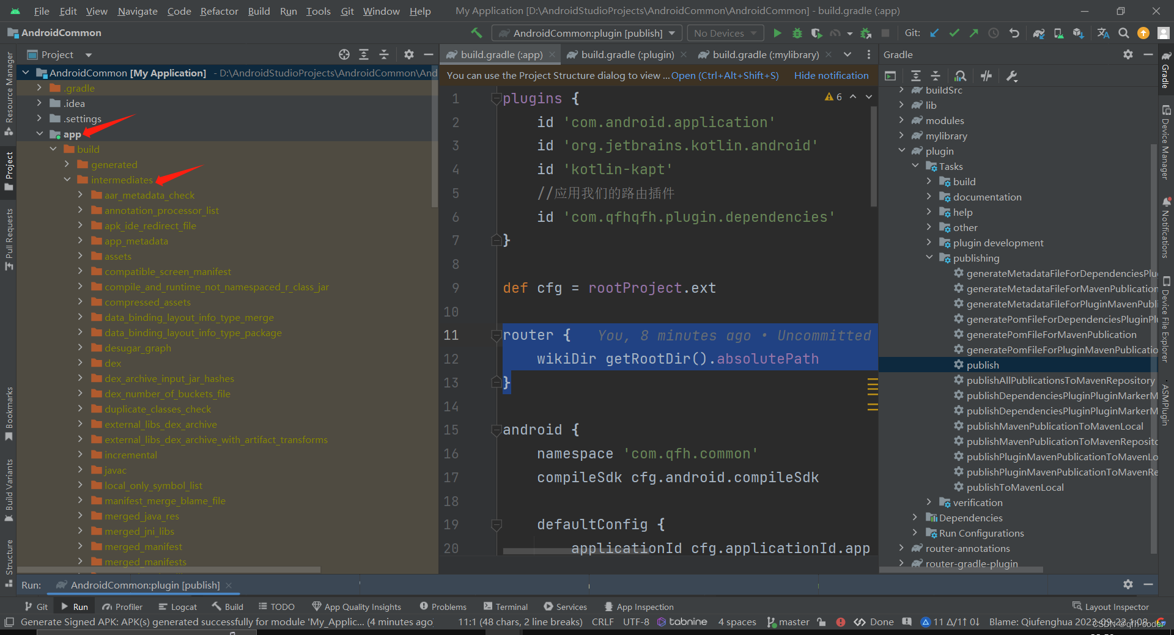Click master branch in status bar
This screenshot has width=1174, height=635.
(x=789, y=622)
